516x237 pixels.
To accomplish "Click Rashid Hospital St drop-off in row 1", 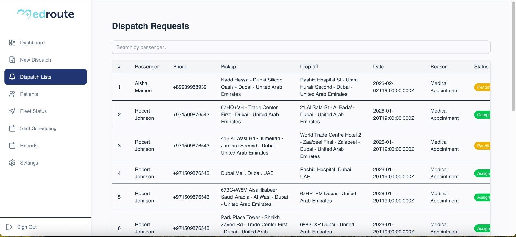I will pyautogui.click(x=329, y=87).
